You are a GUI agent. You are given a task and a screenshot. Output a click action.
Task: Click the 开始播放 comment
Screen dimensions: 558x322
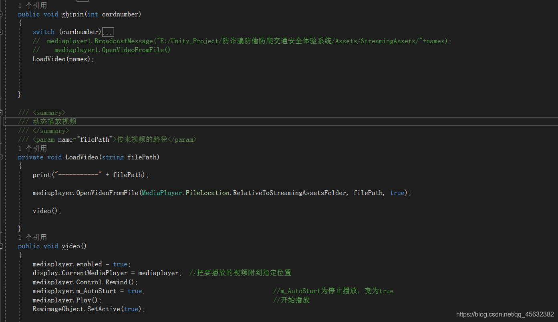[x=291, y=300]
